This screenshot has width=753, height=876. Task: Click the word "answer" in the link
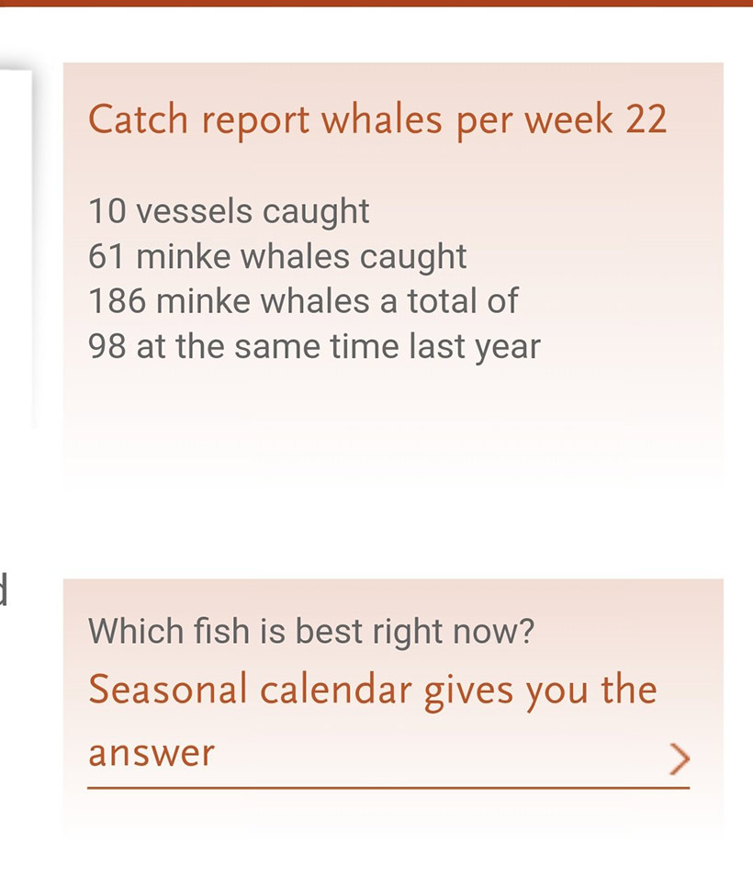pyautogui.click(x=152, y=754)
